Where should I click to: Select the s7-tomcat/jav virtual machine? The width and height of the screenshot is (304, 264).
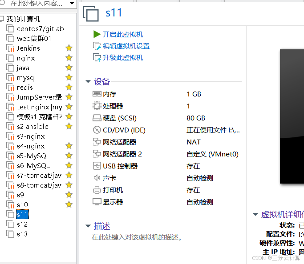pos(39,176)
